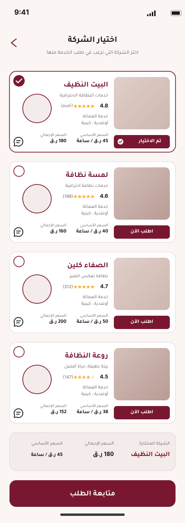Open chat icon on لمسة نظافة card

pyautogui.click(x=18, y=232)
